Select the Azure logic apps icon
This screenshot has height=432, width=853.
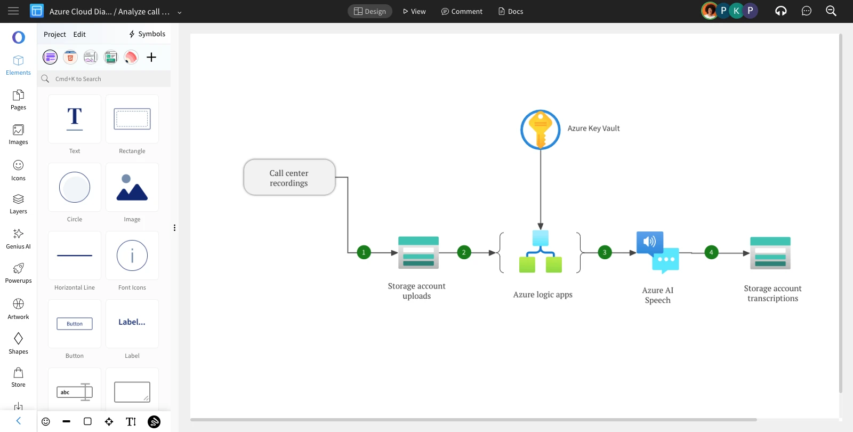click(x=541, y=251)
